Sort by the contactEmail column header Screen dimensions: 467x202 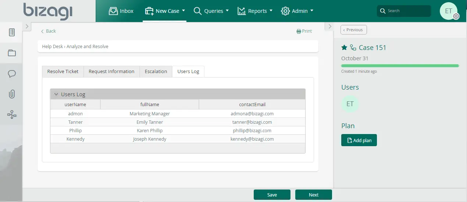(252, 105)
